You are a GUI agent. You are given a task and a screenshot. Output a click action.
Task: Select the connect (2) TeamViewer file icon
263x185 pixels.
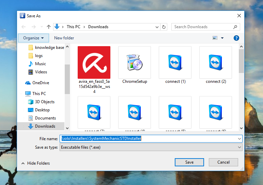(x=216, y=62)
